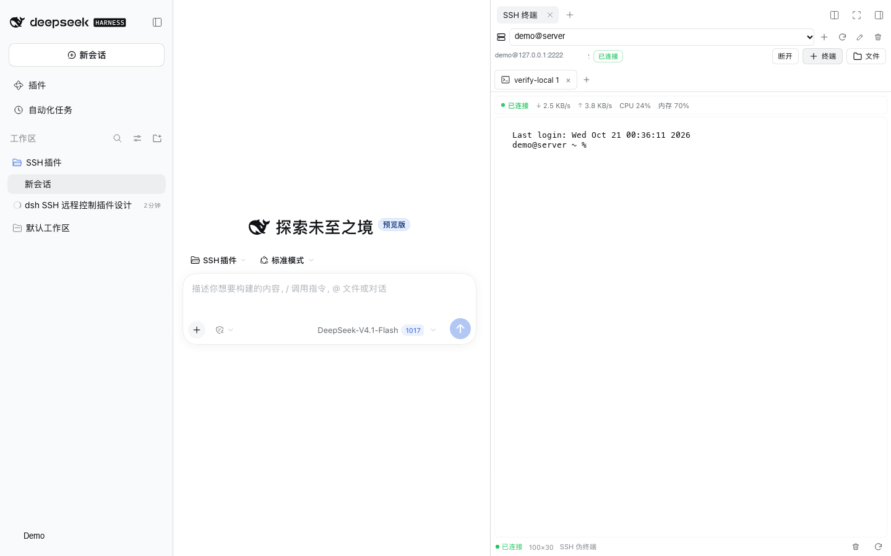Collapse the left sidebar panel icon
The image size is (891, 556).
point(157,22)
